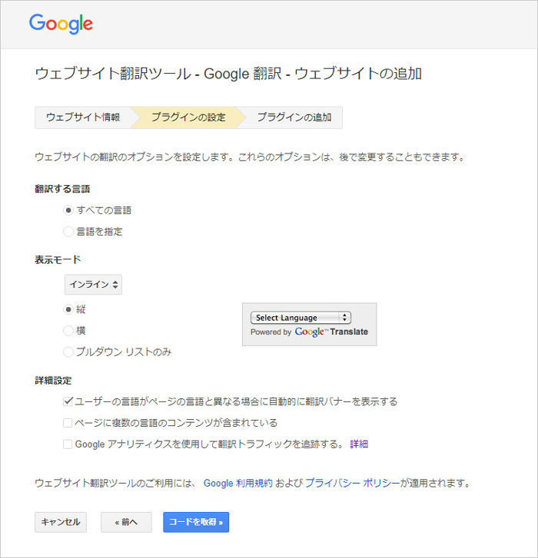538x558 pixels.
Task: Click the 詳細設定 heading
Action: [x=53, y=381]
